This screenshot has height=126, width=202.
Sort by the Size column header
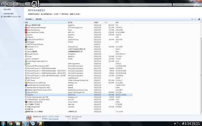pyautogui.click(x=110, y=22)
